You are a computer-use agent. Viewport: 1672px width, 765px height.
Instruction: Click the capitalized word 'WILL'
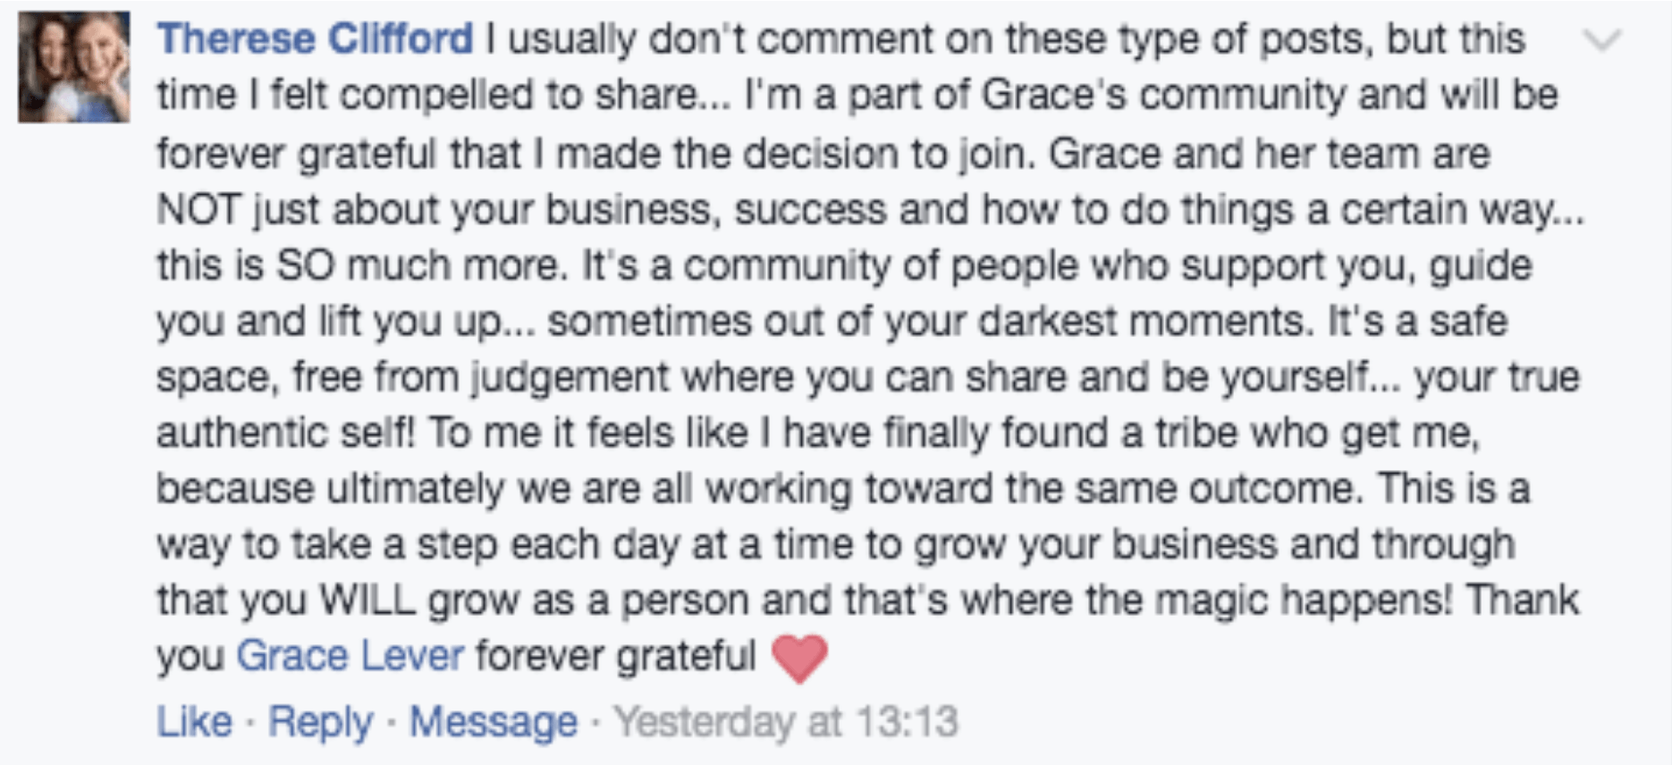tap(367, 600)
